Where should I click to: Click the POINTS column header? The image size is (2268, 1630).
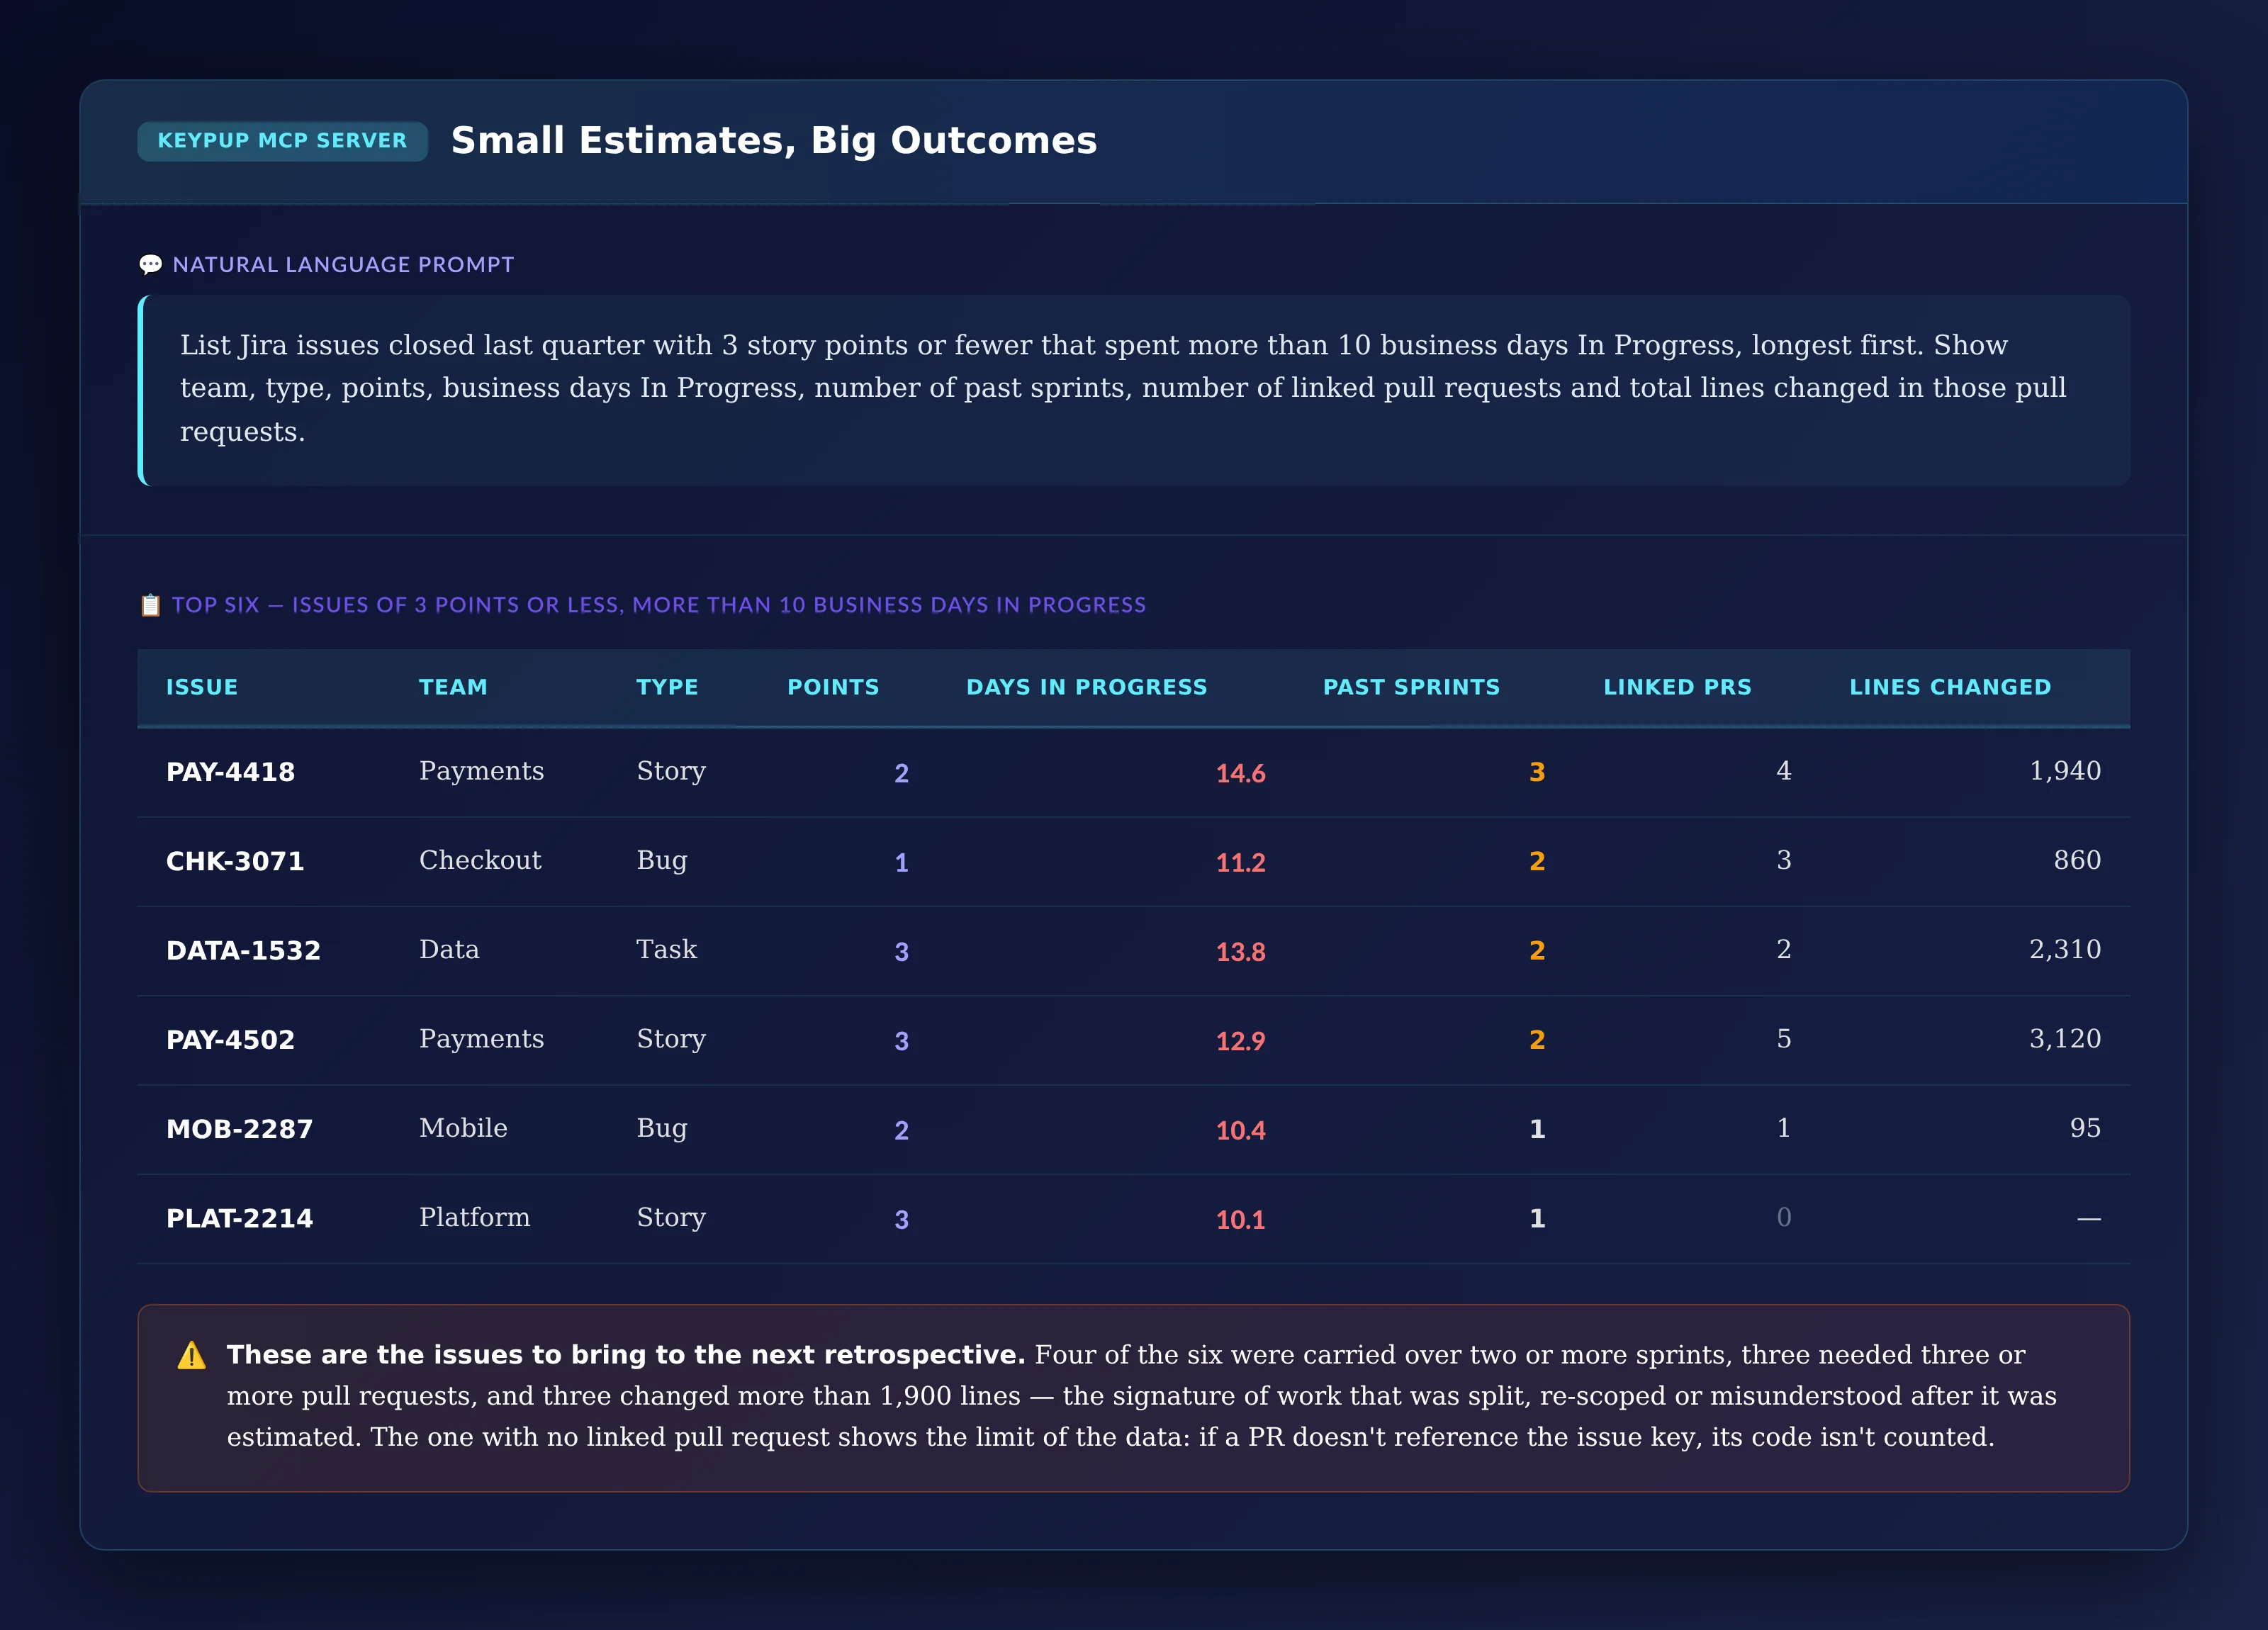coord(833,687)
